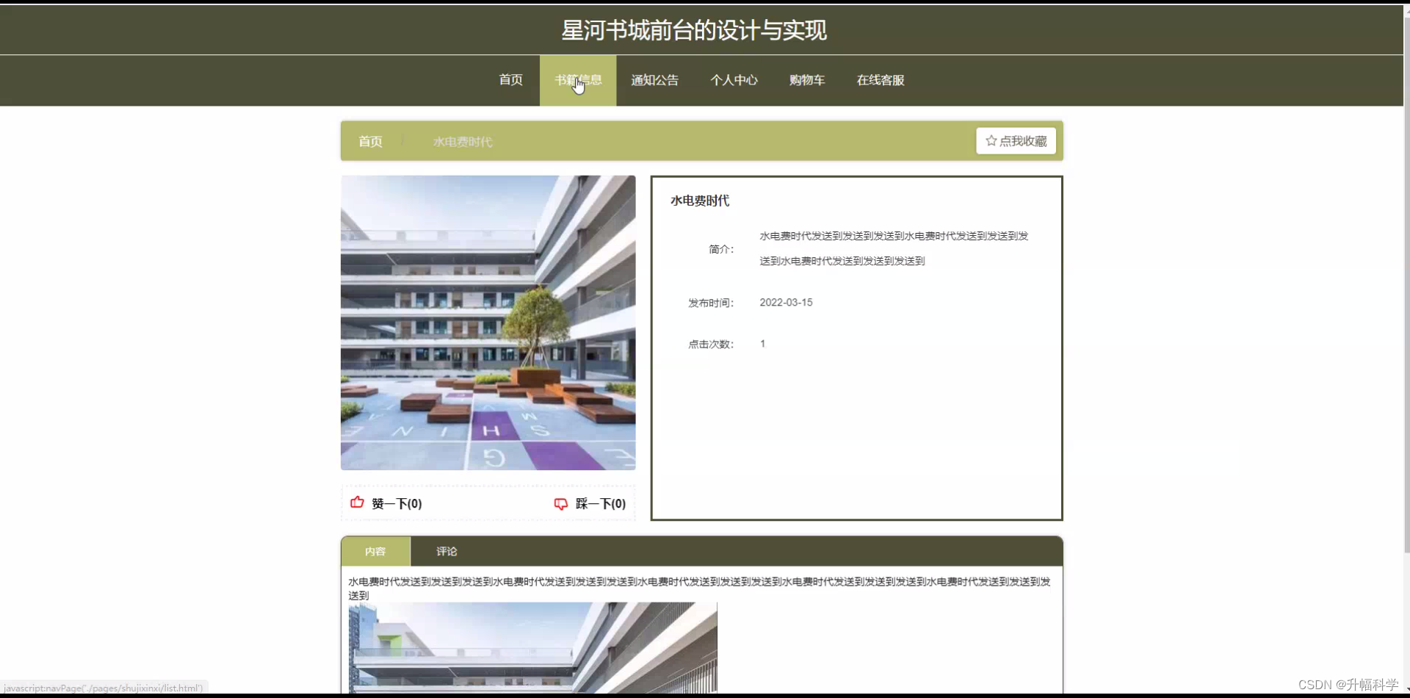1410x698 pixels.
Task: Click the thumbs-down 踩一下 icon
Action: pyautogui.click(x=561, y=504)
